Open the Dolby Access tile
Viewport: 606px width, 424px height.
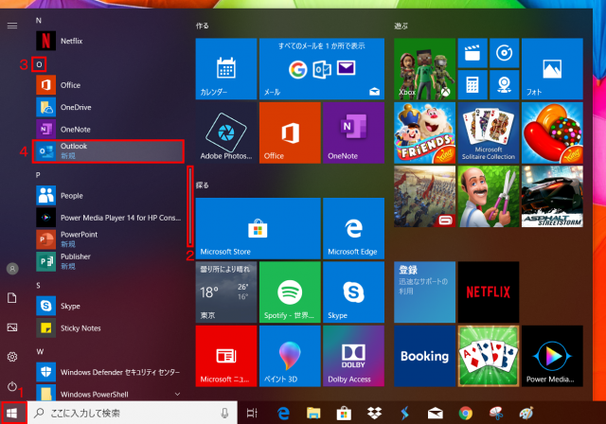click(353, 356)
